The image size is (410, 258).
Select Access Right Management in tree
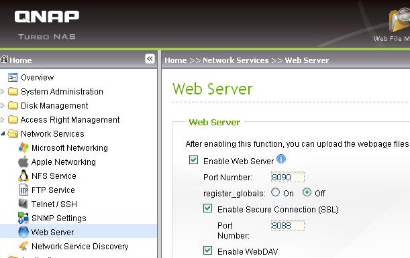(x=70, y=120)
